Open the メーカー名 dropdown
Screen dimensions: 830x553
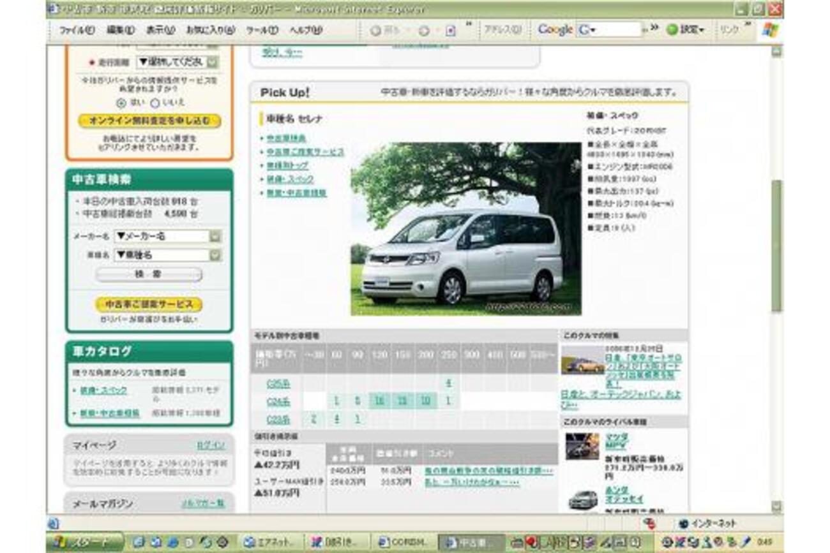click(168, 236)
